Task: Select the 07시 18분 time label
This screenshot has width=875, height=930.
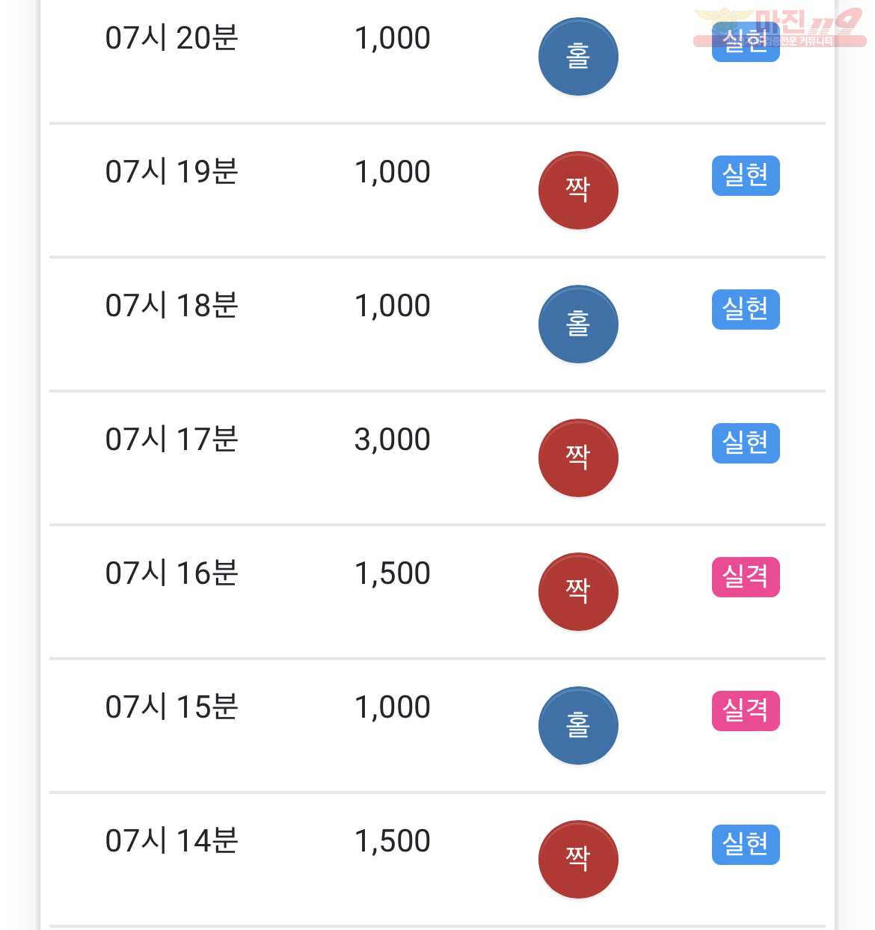Action: [x=171, y=306]
